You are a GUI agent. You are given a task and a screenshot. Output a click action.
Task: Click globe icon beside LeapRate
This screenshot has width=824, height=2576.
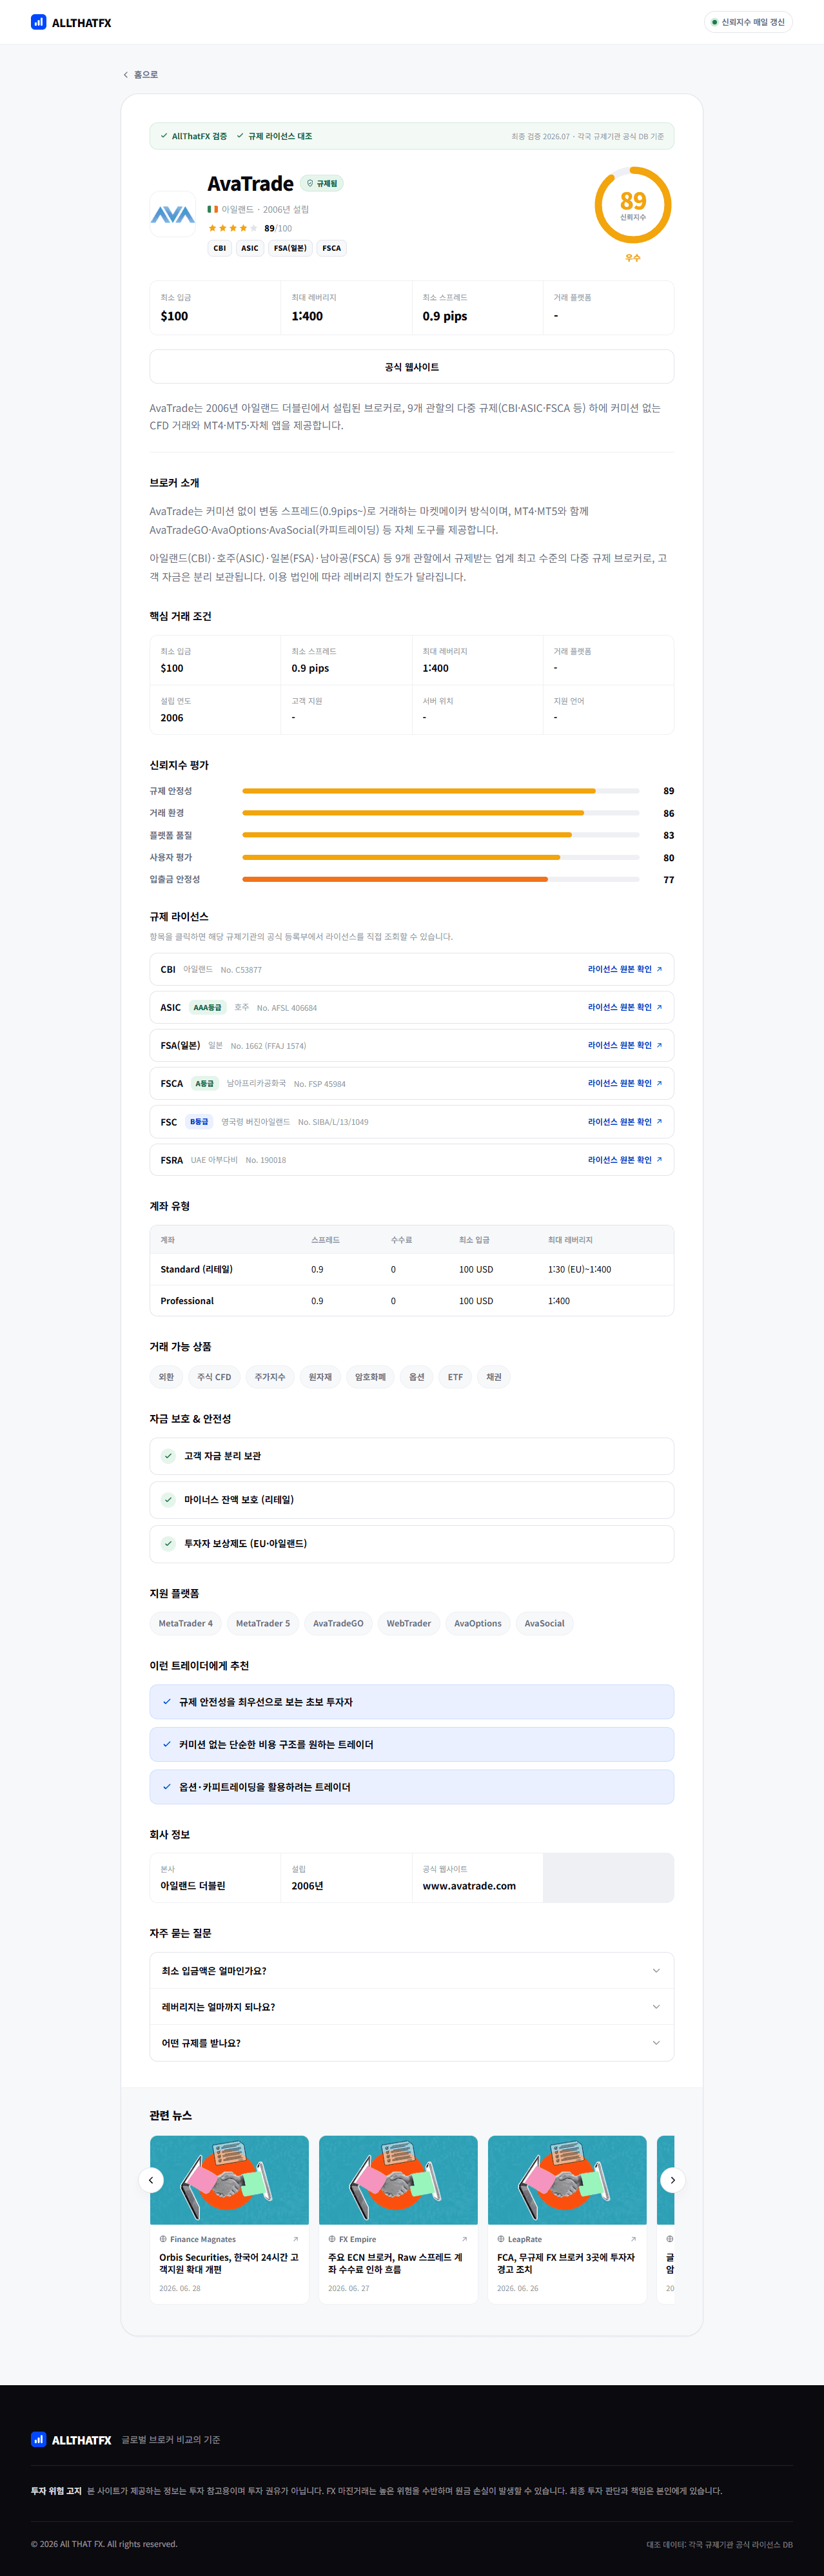click(x=501, y=2239)
